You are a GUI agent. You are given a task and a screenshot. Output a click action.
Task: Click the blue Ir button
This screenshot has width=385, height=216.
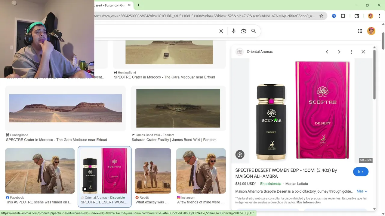pos(361,172)
